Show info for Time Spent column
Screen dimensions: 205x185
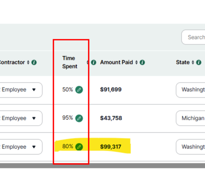pos(93,63)
